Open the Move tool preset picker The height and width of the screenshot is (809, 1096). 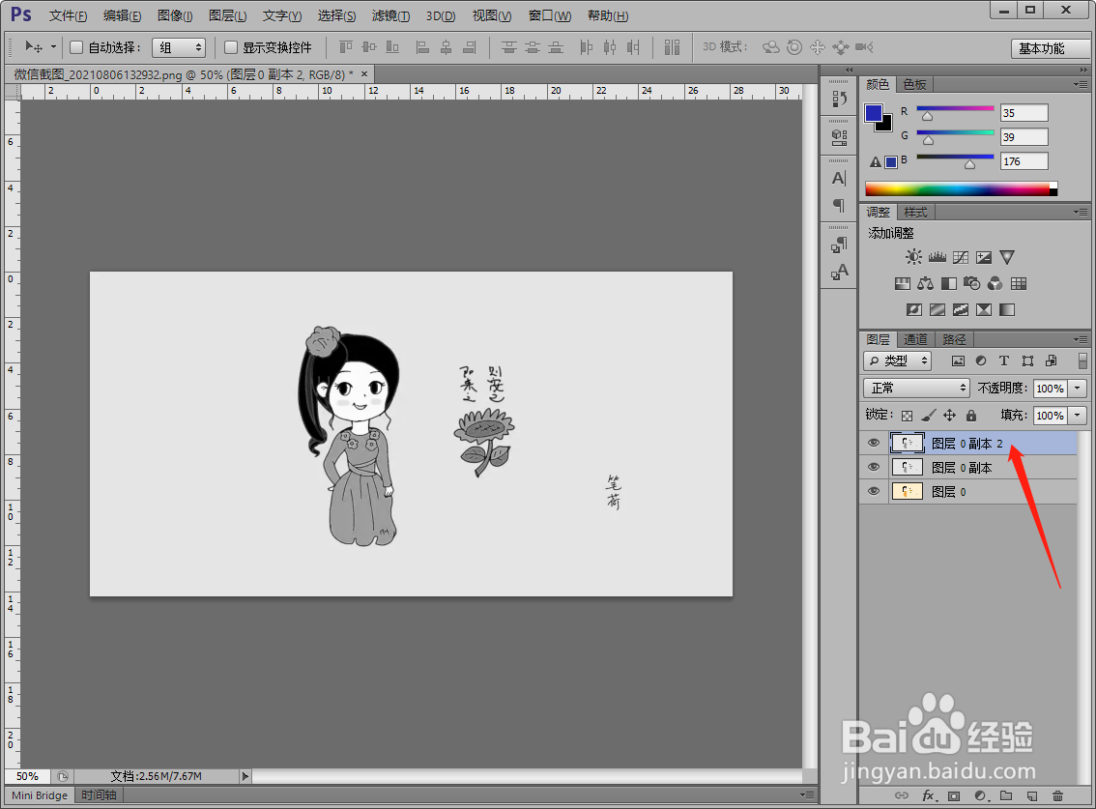(54, 47)
